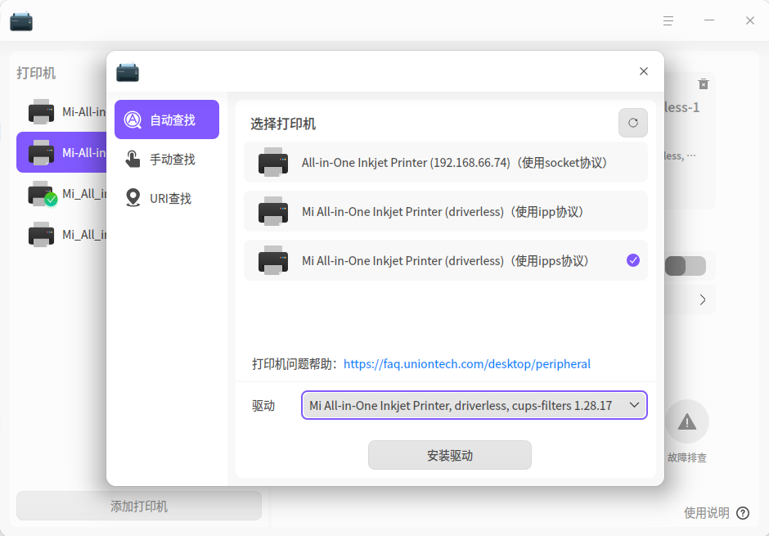This screenshot has height=536, width=769.
Task: Expand the chevron row in main window
Action: click(x=702, y=300)
